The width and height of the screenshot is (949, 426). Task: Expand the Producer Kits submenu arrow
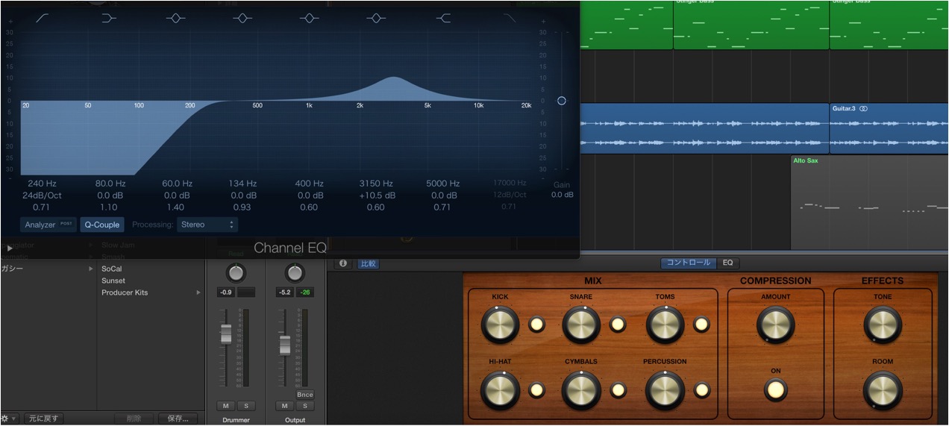[x=198, y=292]
